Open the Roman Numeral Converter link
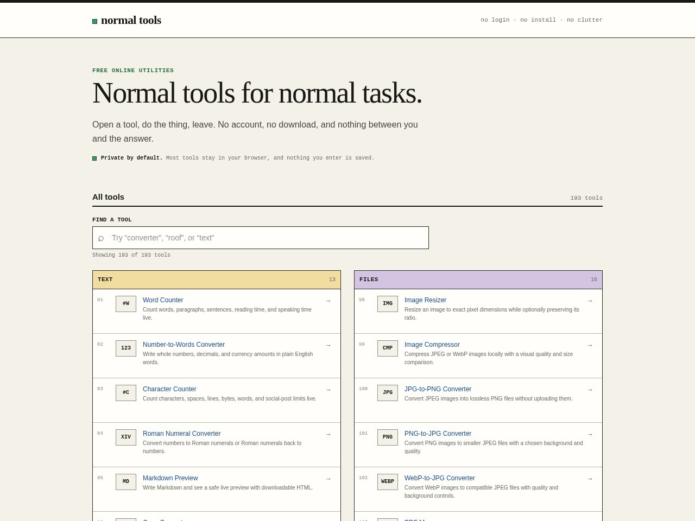 [x=181, y=434]
